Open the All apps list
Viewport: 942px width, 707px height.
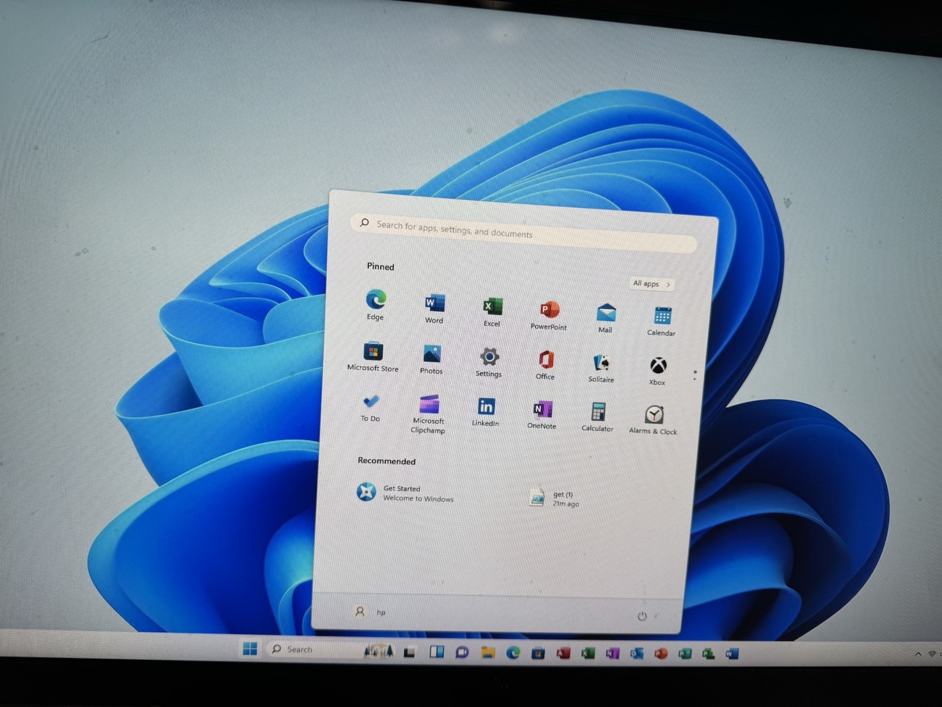[651, 284]
